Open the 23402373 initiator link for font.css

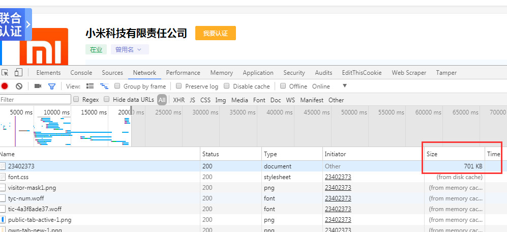tap(338, 177)
